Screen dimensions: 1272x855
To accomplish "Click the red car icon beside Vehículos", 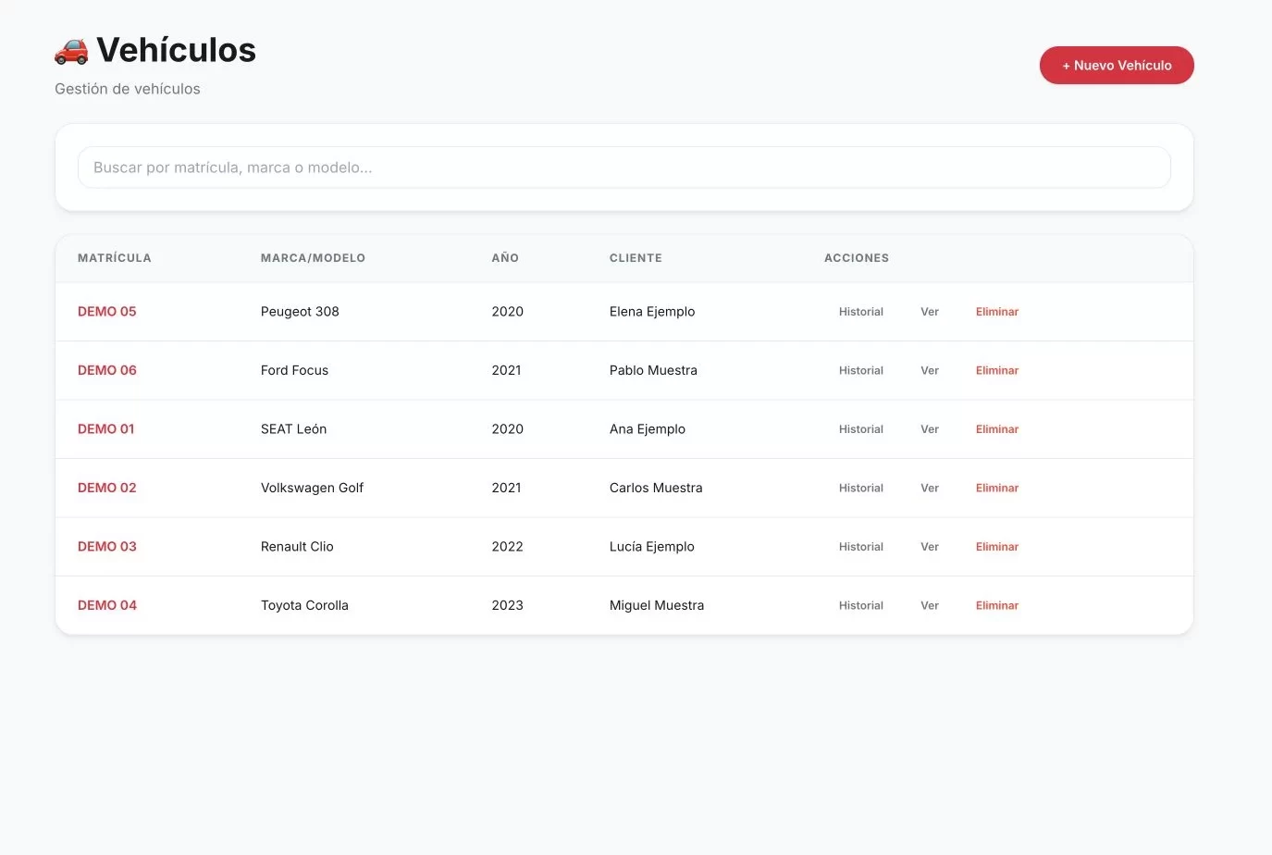I will (71, 51).
